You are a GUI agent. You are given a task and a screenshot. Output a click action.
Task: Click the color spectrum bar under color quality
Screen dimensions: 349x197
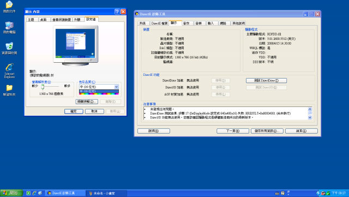(99, 94)
